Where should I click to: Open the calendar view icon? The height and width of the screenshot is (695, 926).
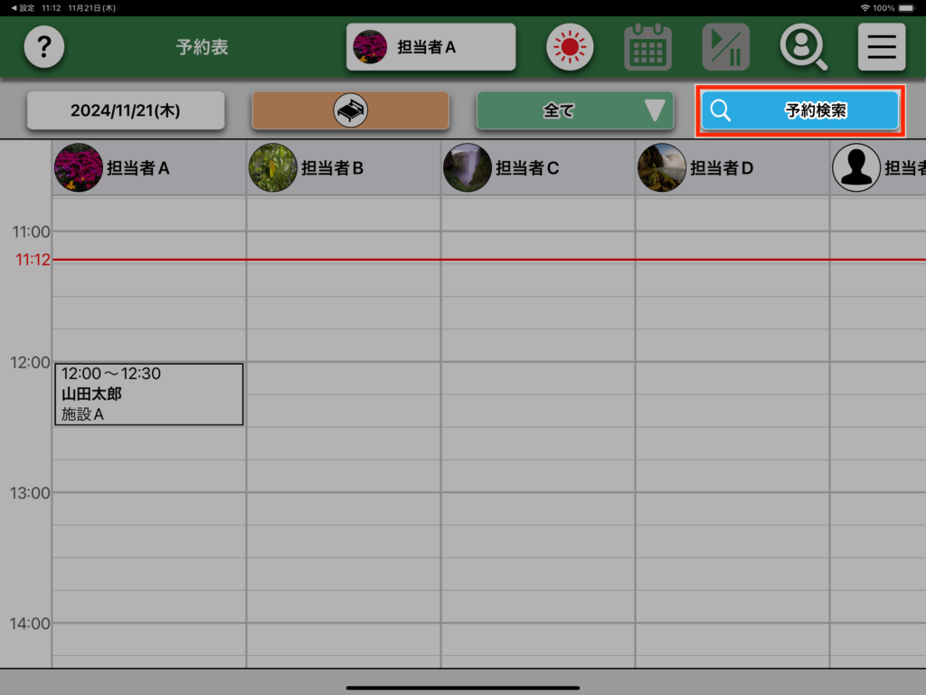point(647,47)
